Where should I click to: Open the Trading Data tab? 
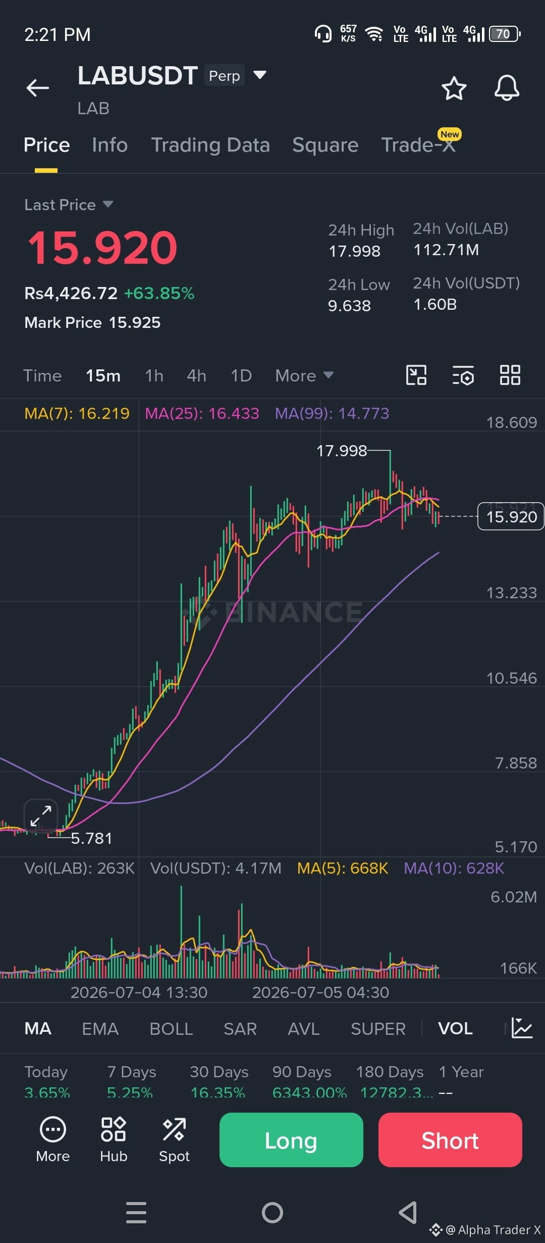(x=210, y=145)
